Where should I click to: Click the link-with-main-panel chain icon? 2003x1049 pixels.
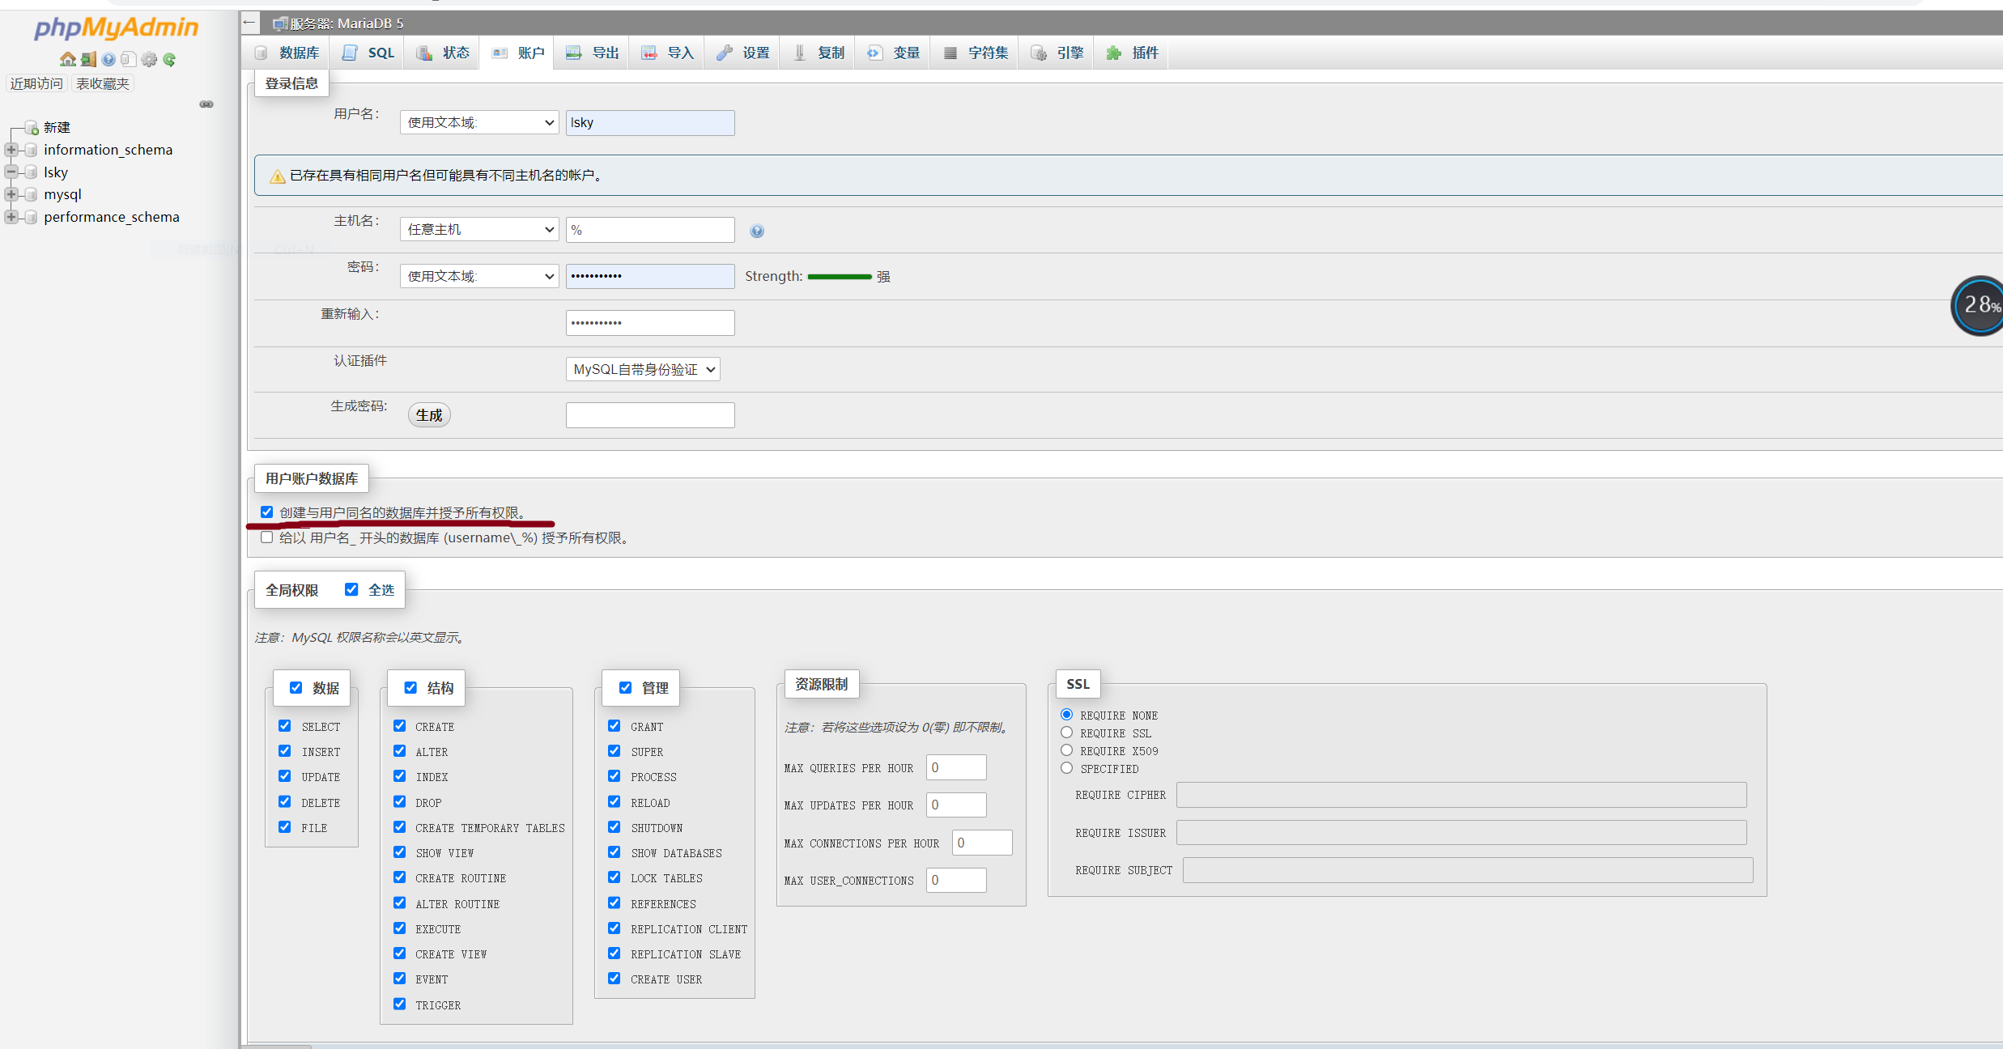click(x=206, y=104)
